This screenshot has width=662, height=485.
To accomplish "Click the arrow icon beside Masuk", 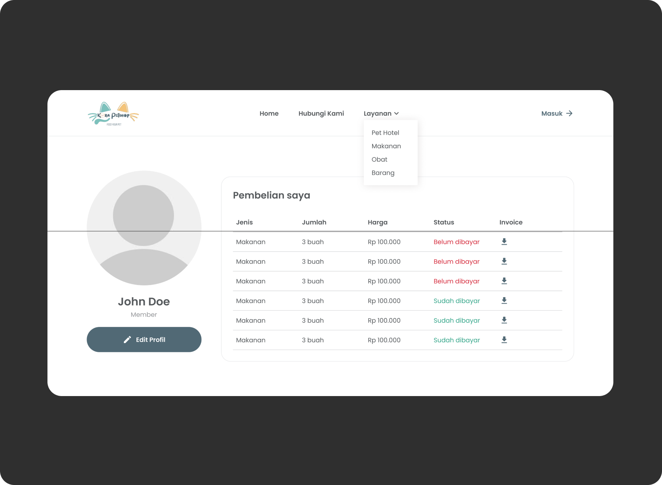I will coord(569,113).
